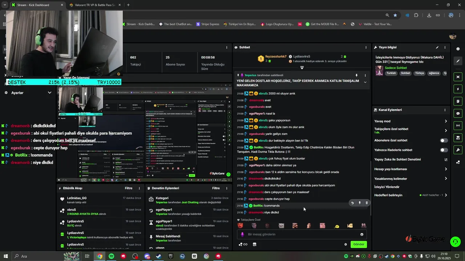Click green headset support button
Screen dimensions: 465x261
pyautogui.click(x=455, y=241)
